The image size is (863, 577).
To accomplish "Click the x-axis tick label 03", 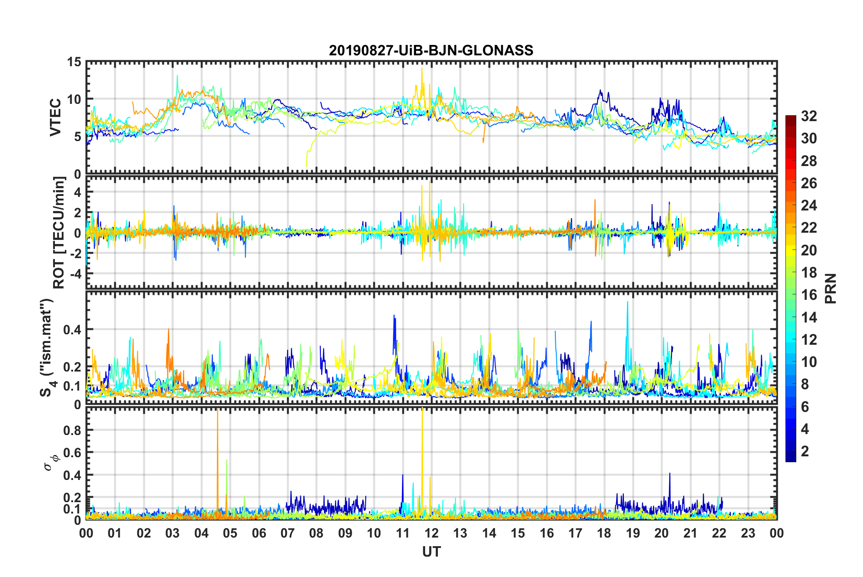I will [x=172, y=533].
